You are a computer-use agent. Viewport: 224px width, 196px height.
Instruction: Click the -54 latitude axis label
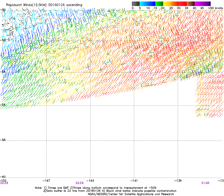coord(3,71)
